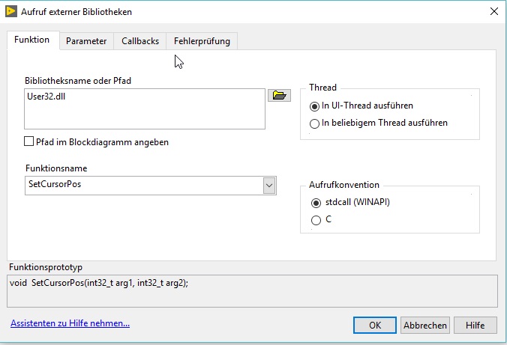Choose the C calling convention
This screenshot has height=345, width=507.
pyautogui.click(x=316, y=220)
